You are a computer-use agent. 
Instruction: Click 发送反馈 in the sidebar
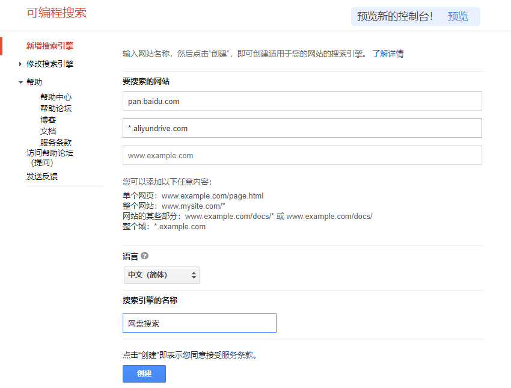[x=42, y=176]
